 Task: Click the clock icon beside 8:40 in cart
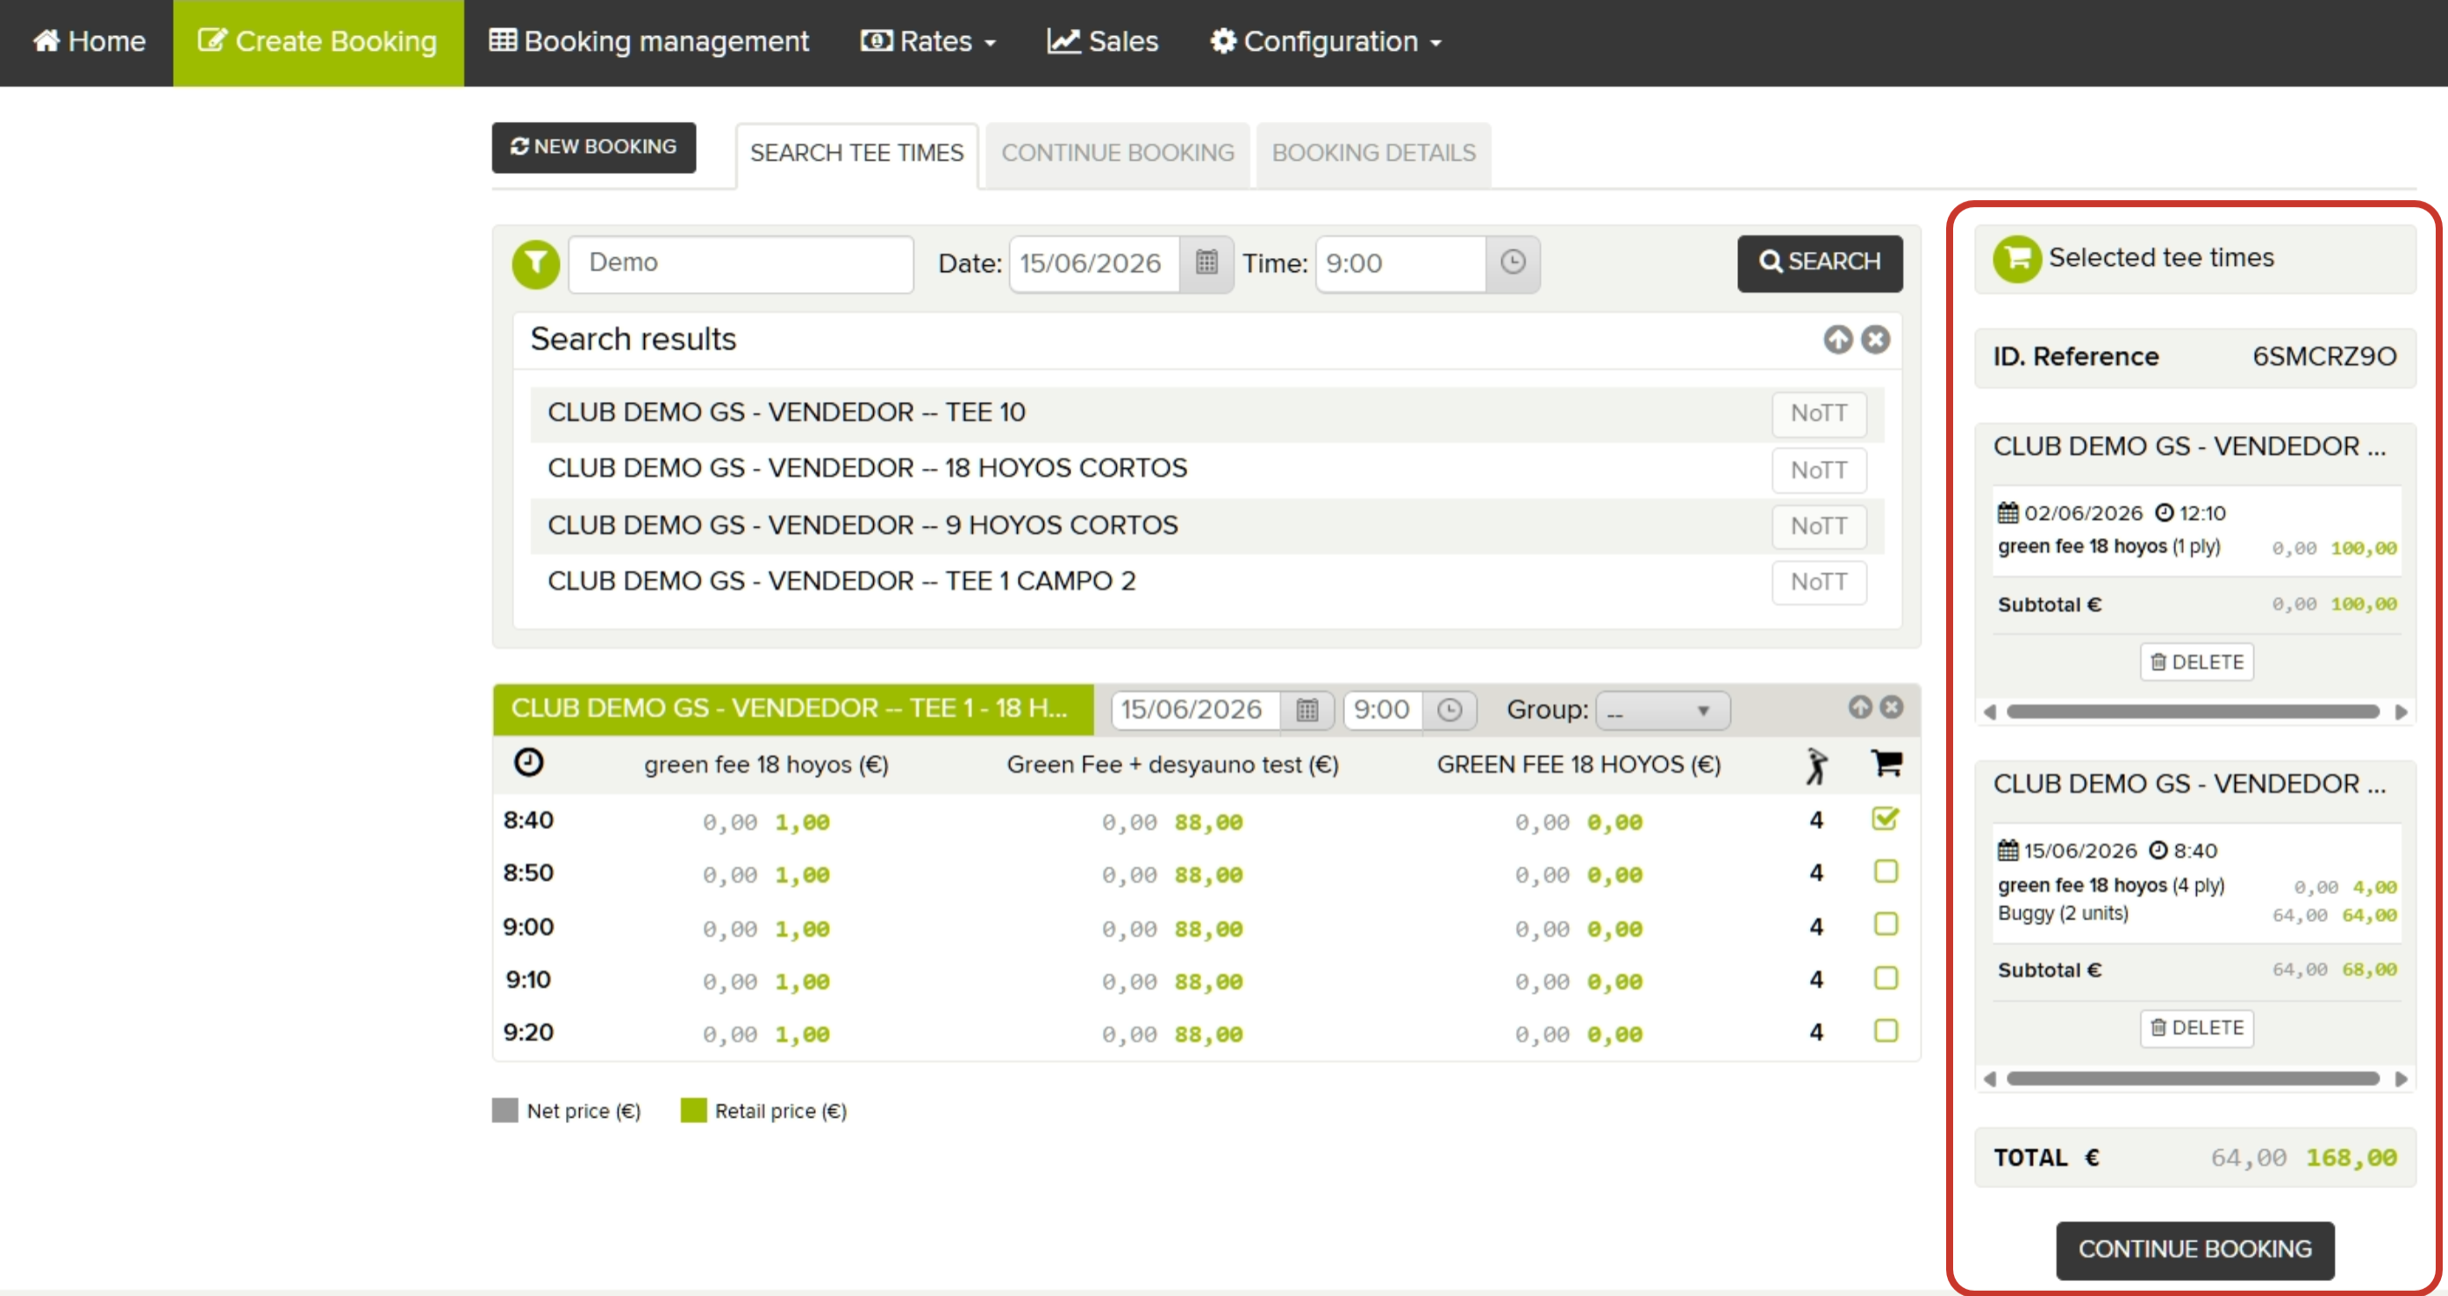click(x=2158, y=850)
